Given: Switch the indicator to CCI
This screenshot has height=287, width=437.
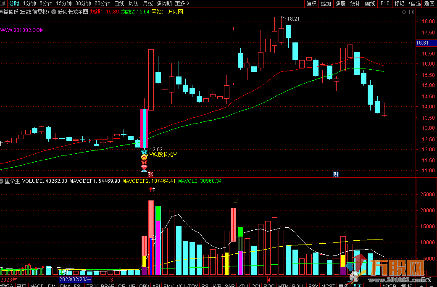Looking at the screenshot, I should (255, 286).
